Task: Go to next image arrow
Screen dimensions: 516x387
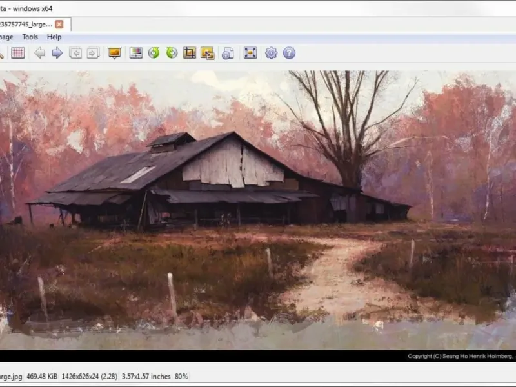Action: point(57,53)
